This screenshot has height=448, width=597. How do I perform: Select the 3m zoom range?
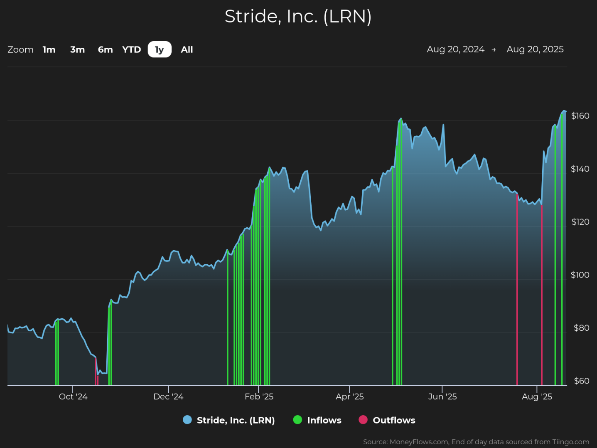[x=77, y=49]
